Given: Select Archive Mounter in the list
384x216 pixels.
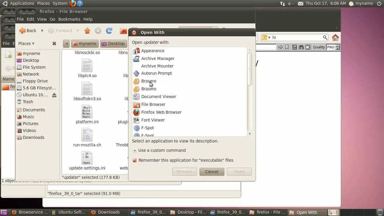Looking at the screenshot, I should pyautogui.click(x=190, y=66).
